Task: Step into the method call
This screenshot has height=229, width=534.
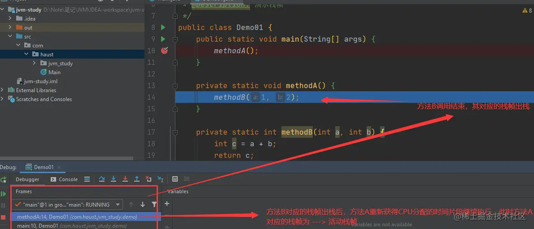Action: pos(114,179)
